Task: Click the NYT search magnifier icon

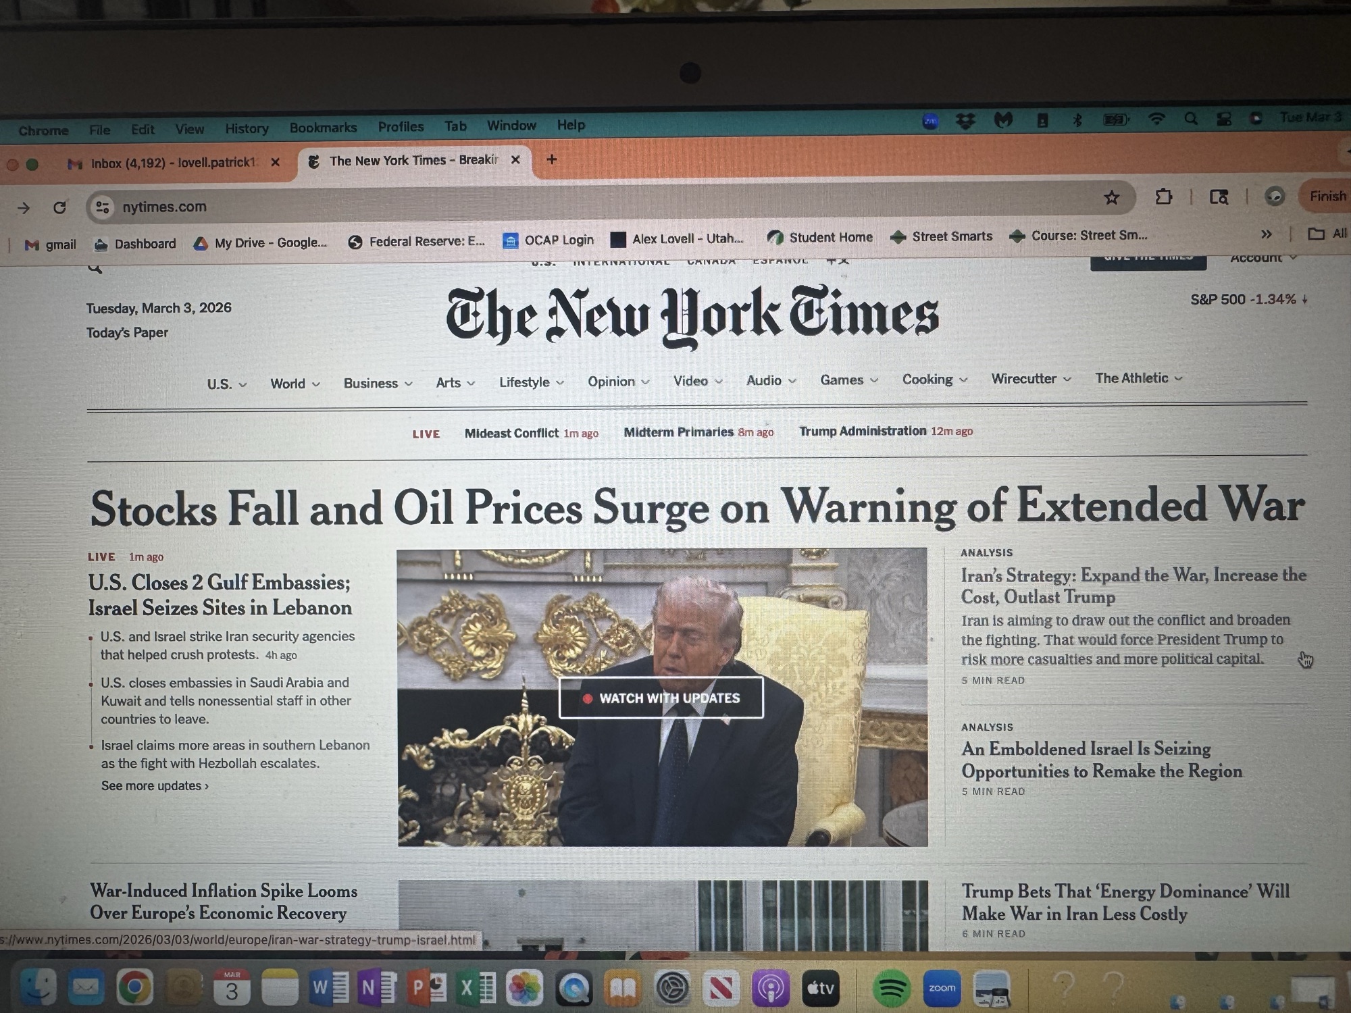Action: click(95, 267)
